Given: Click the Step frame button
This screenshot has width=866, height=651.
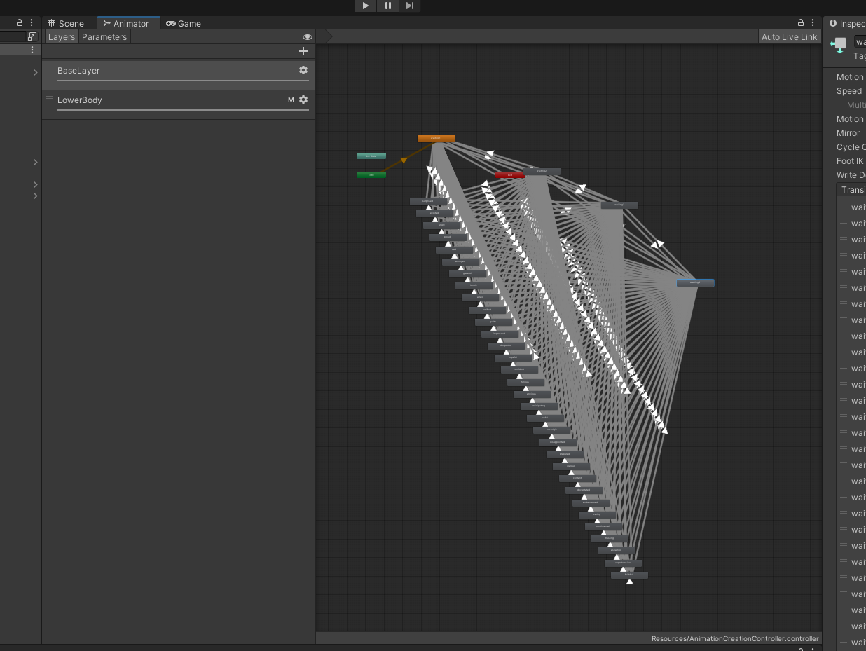Looking at the screenshot, I should [410, 6].
